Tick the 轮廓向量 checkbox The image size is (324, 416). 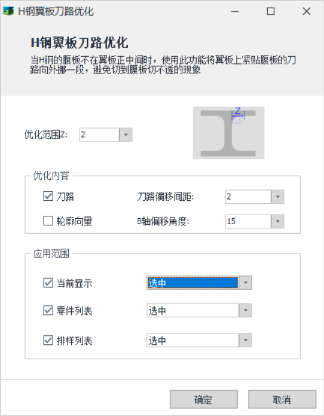click(48, 221)
